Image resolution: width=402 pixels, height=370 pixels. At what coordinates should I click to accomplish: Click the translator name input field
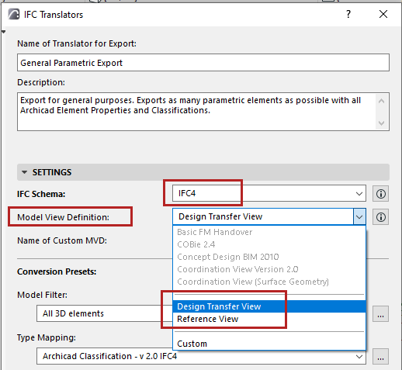pyautogui.click(x=203, y=63)
